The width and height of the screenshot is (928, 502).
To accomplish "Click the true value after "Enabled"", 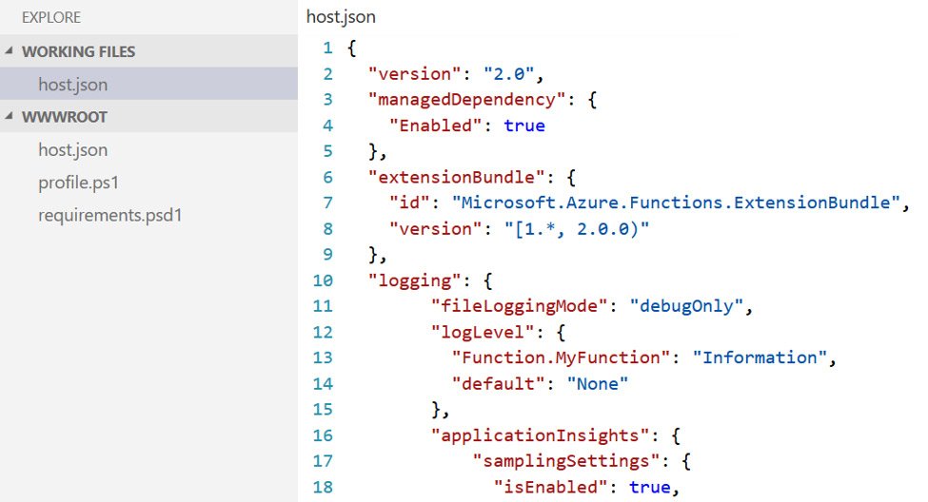I will click(x=524, y=125).
